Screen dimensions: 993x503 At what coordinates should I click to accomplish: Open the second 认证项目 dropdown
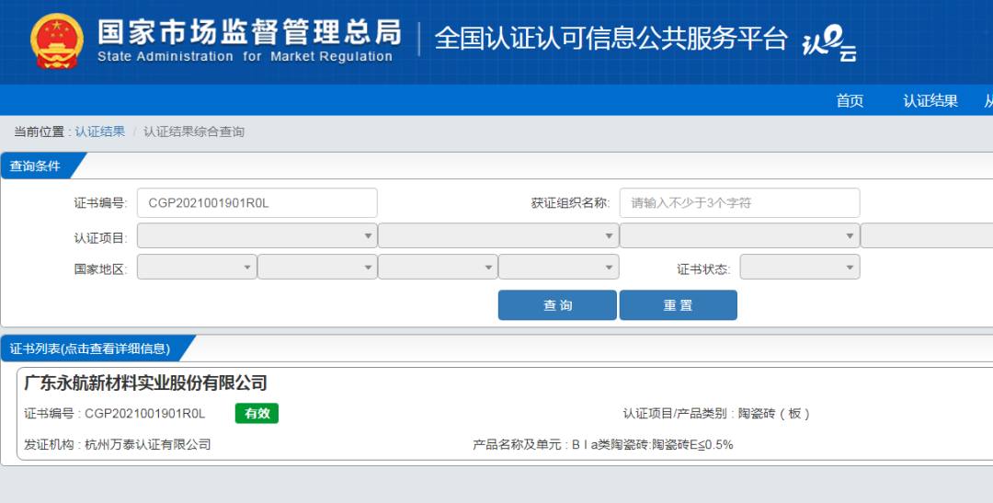click(498, 235)
